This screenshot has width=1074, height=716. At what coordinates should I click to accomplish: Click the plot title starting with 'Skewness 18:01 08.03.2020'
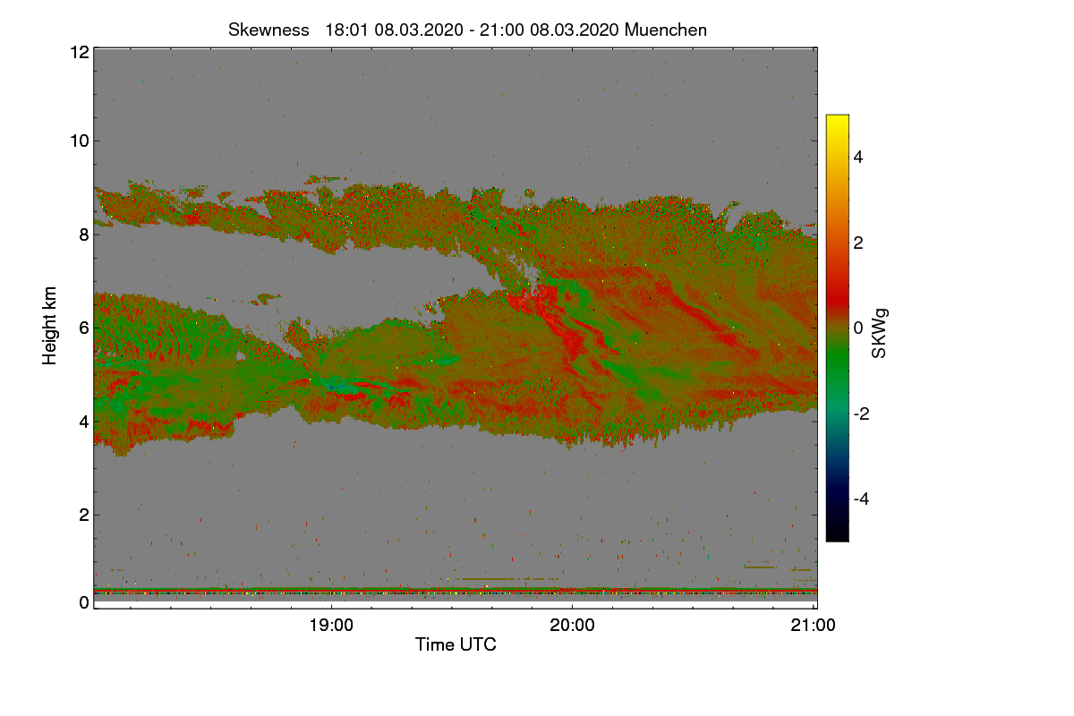(467, 30)
